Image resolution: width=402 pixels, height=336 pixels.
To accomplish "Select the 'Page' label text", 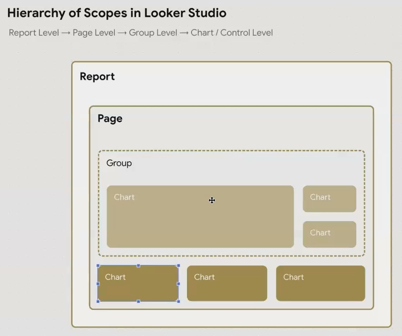I will tap(110, 118).
